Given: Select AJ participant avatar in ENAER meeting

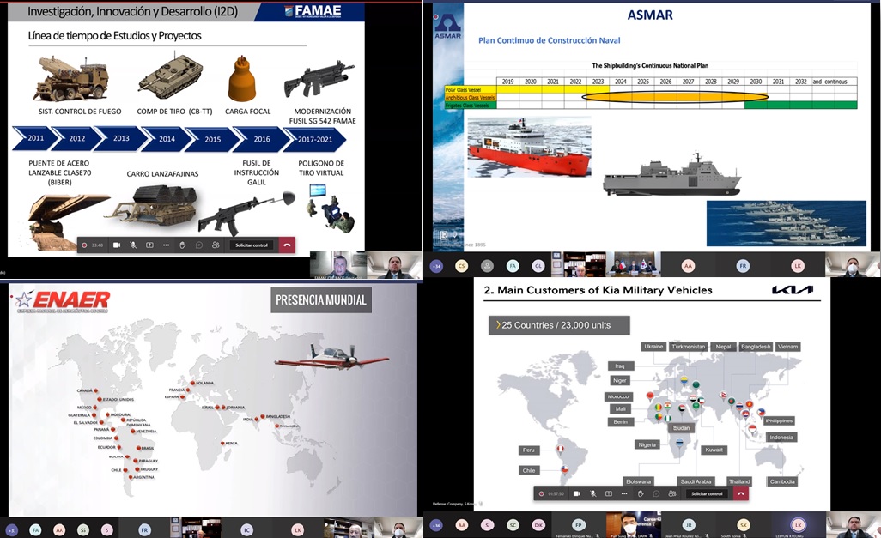Looking at the screenshot, I should click(x=59, y=529).
